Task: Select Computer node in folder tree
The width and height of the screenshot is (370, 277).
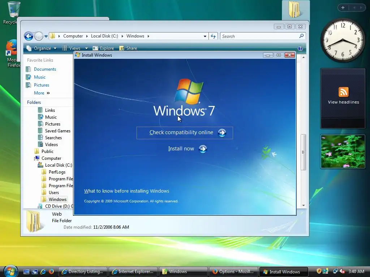Action: [51, 158]
